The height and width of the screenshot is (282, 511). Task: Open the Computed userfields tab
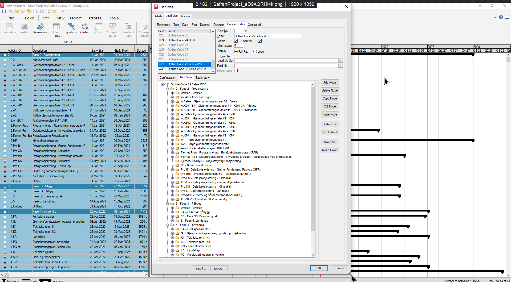tap(254, 25)
